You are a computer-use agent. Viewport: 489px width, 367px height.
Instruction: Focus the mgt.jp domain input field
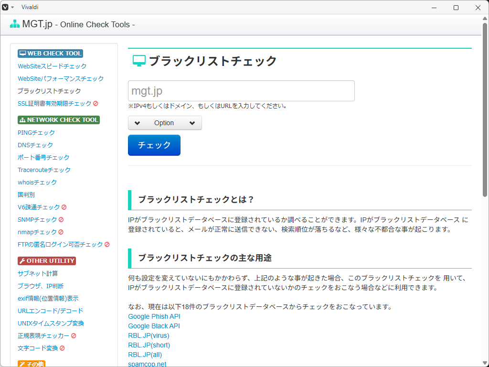tap(241, 91)
